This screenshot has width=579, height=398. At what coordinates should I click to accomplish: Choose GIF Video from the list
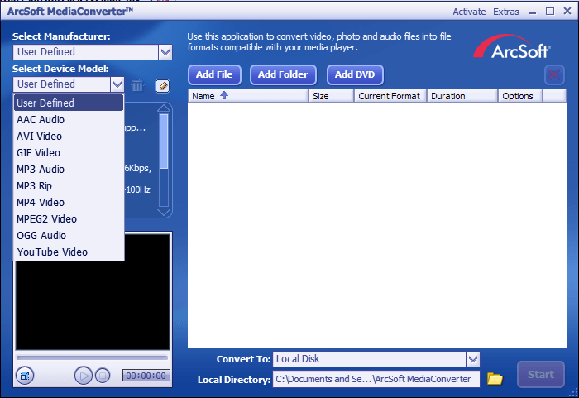(x=69, y=152)
